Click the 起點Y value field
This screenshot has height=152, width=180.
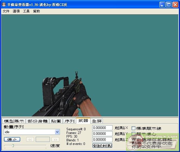(102, 134)
